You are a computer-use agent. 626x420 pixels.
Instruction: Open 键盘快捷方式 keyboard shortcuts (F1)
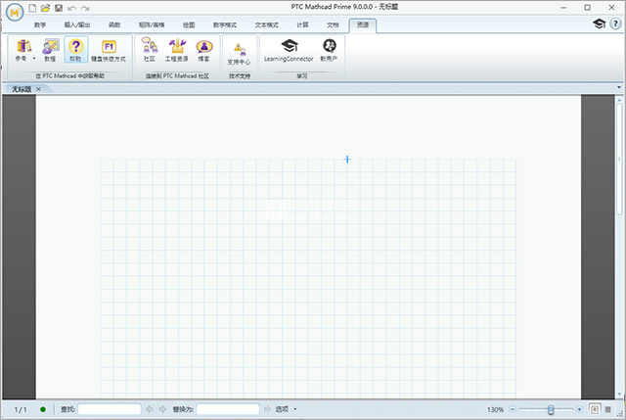click(x=109, y=48)
